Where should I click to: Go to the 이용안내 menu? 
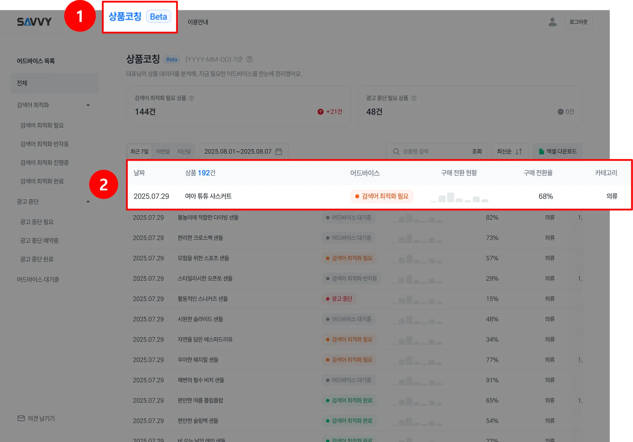click(198, 22)
